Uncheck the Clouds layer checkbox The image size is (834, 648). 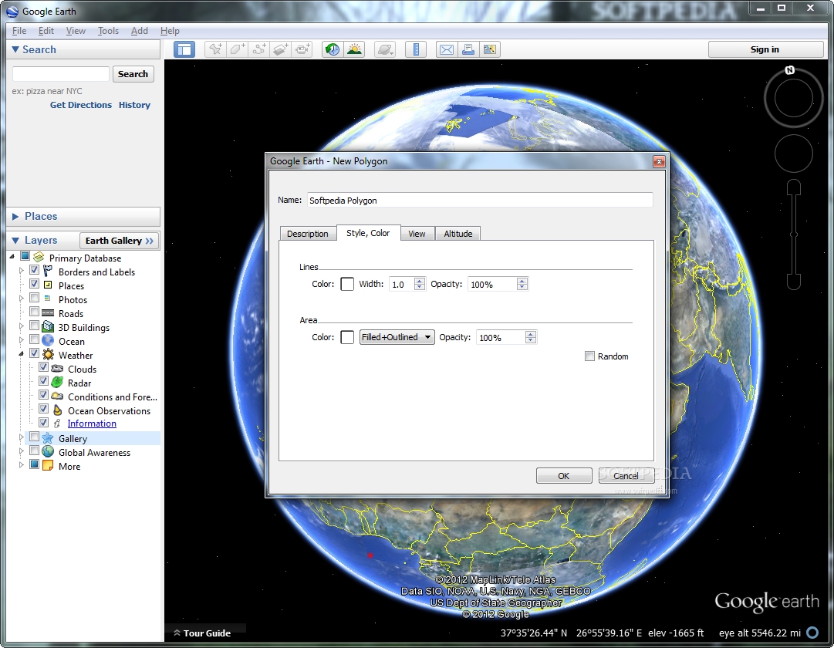tap(44, 367)
